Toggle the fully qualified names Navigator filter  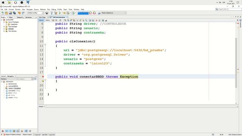pos(22,131)
